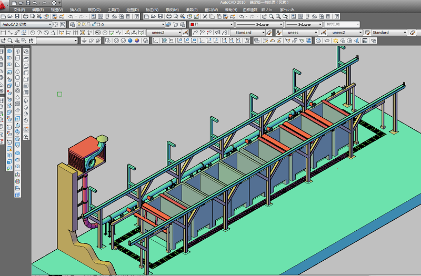
Task: Toggle the freeze sun icon for layer 0
Action: click(x=84, y=24)
